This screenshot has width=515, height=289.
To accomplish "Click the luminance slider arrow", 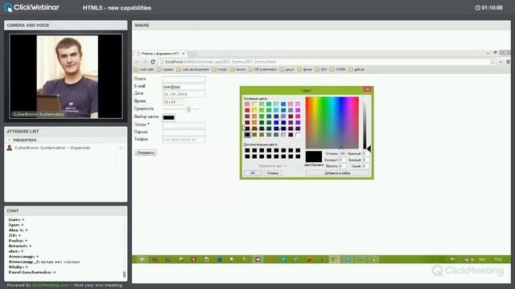I will pyautogui.click(x=369, y=149).
